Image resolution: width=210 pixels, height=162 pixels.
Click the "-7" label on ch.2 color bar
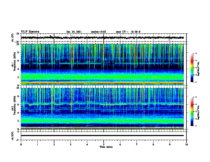[x=195, y=126]
